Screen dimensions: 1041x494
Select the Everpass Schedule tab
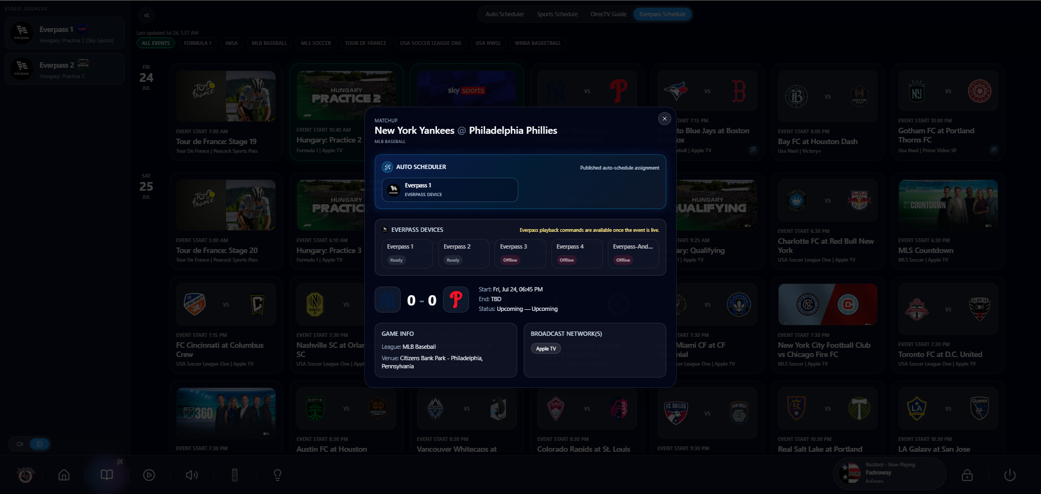(x=663, y=14)
